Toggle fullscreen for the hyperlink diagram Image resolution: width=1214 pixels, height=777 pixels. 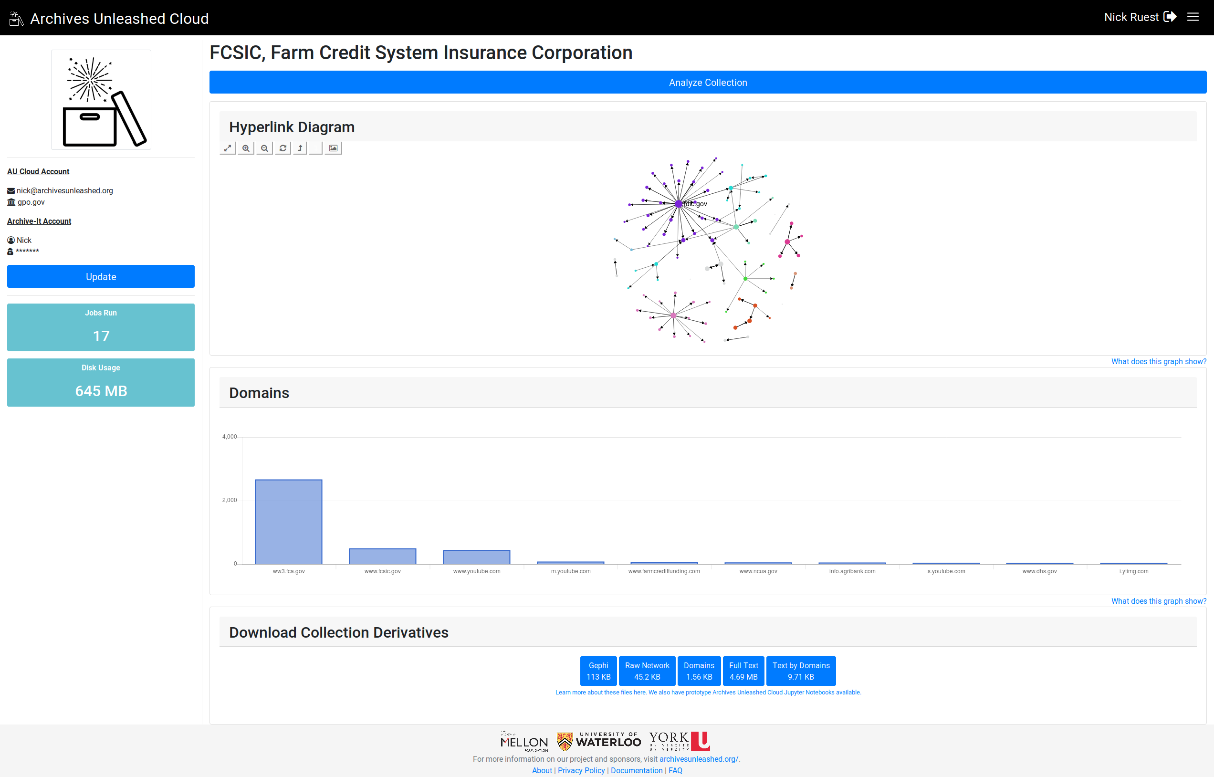(228, 148)
